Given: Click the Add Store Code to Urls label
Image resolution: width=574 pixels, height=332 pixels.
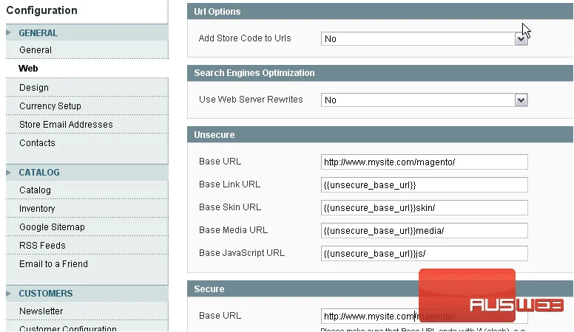Looking at the screenshot, I should [x=245, y=38].
